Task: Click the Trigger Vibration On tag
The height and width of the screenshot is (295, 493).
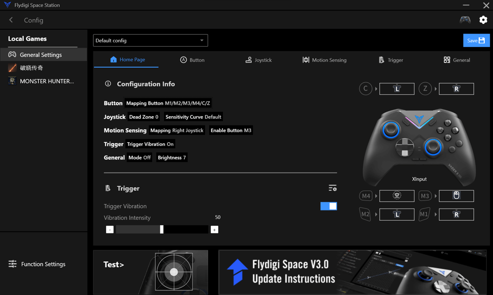Action: pyautogui.click(x=150, y=144)
